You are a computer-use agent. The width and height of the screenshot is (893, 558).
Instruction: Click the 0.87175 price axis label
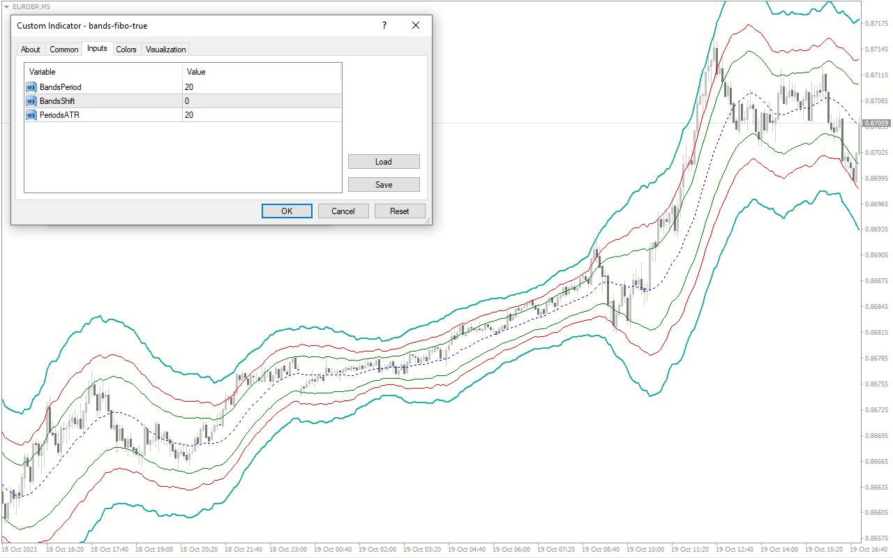pos(876,24)
